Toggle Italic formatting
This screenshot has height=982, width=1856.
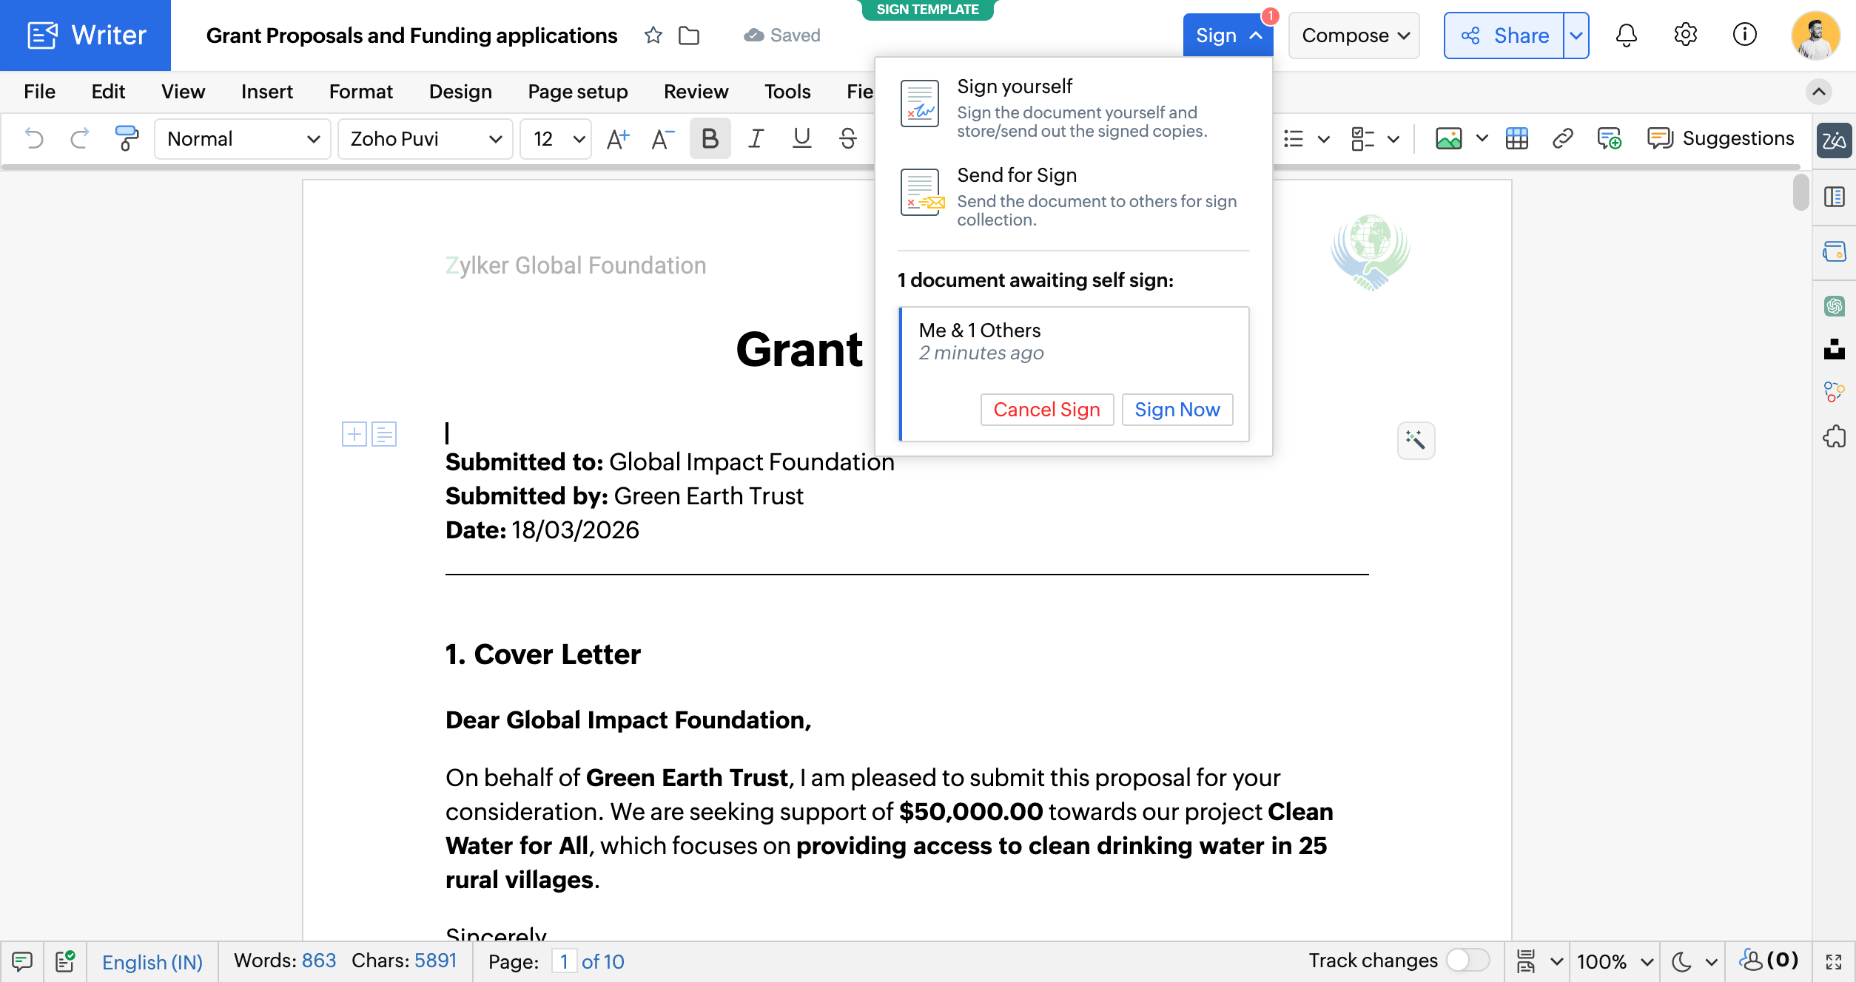coord(756,138)
